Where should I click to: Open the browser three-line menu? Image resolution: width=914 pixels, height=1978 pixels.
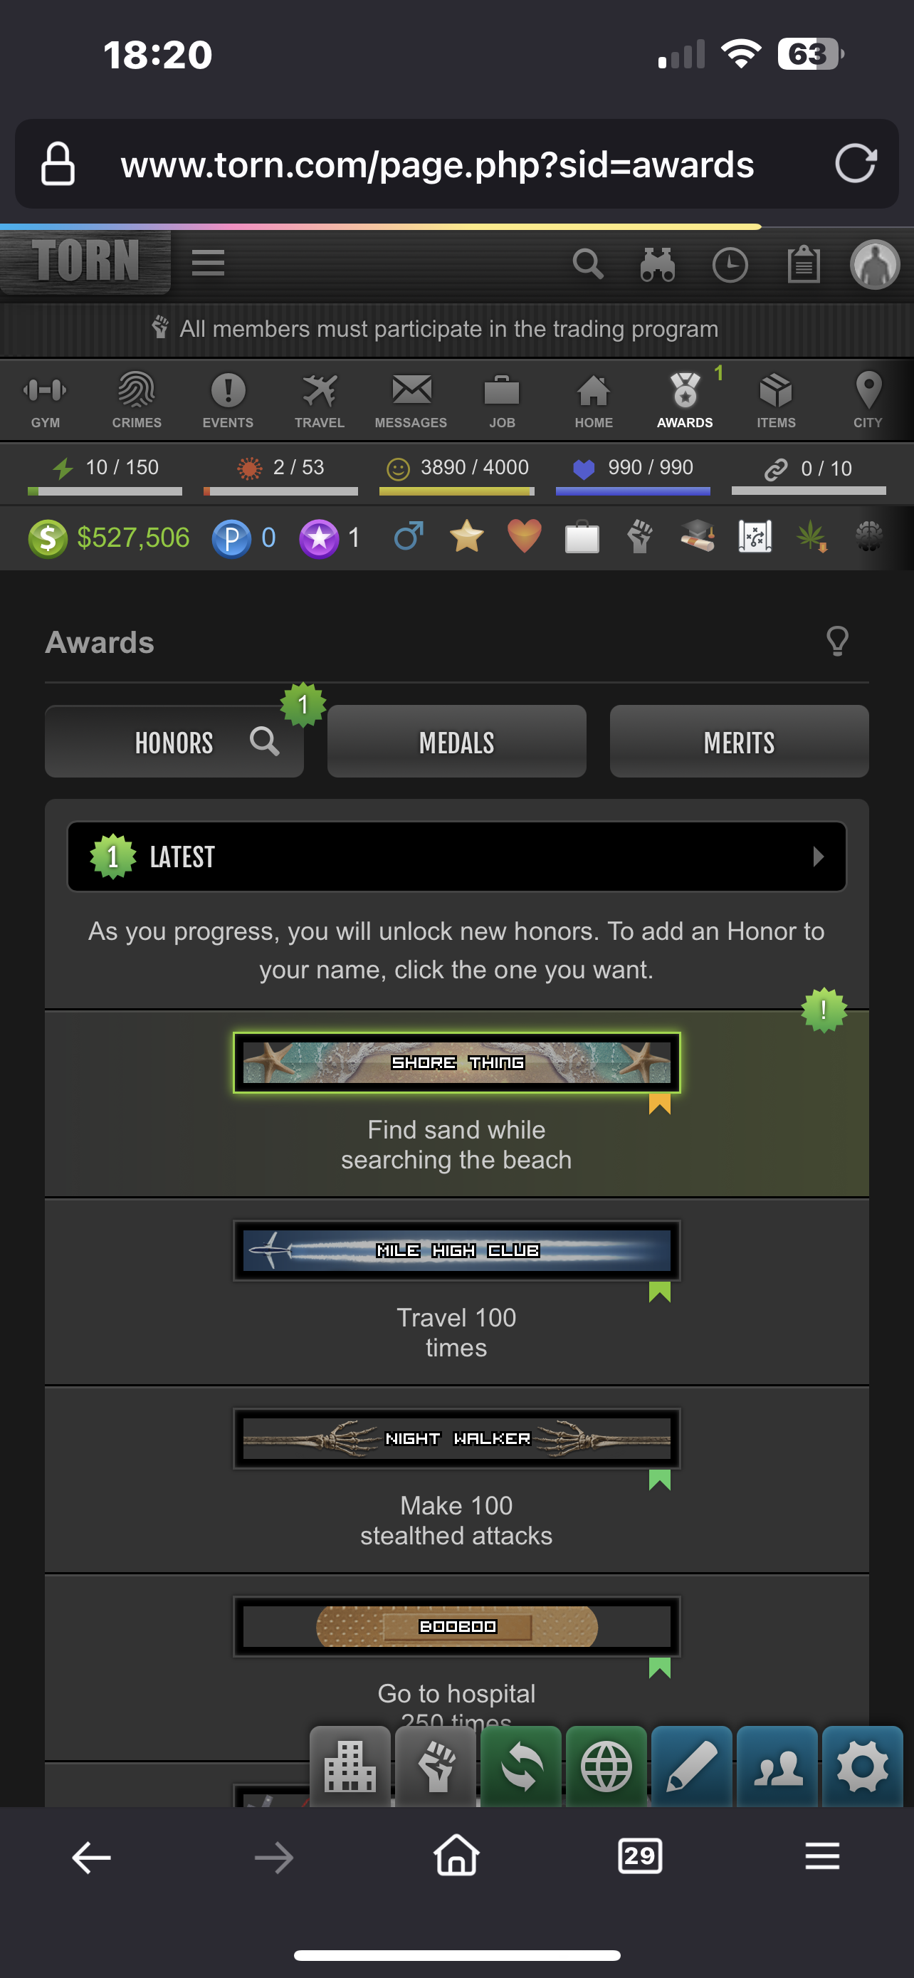pyautogui.click(x=822, y=1856)
